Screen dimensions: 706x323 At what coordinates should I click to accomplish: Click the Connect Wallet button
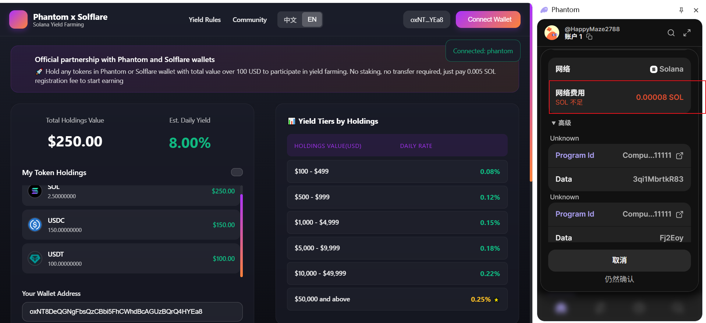click(488, 19)
